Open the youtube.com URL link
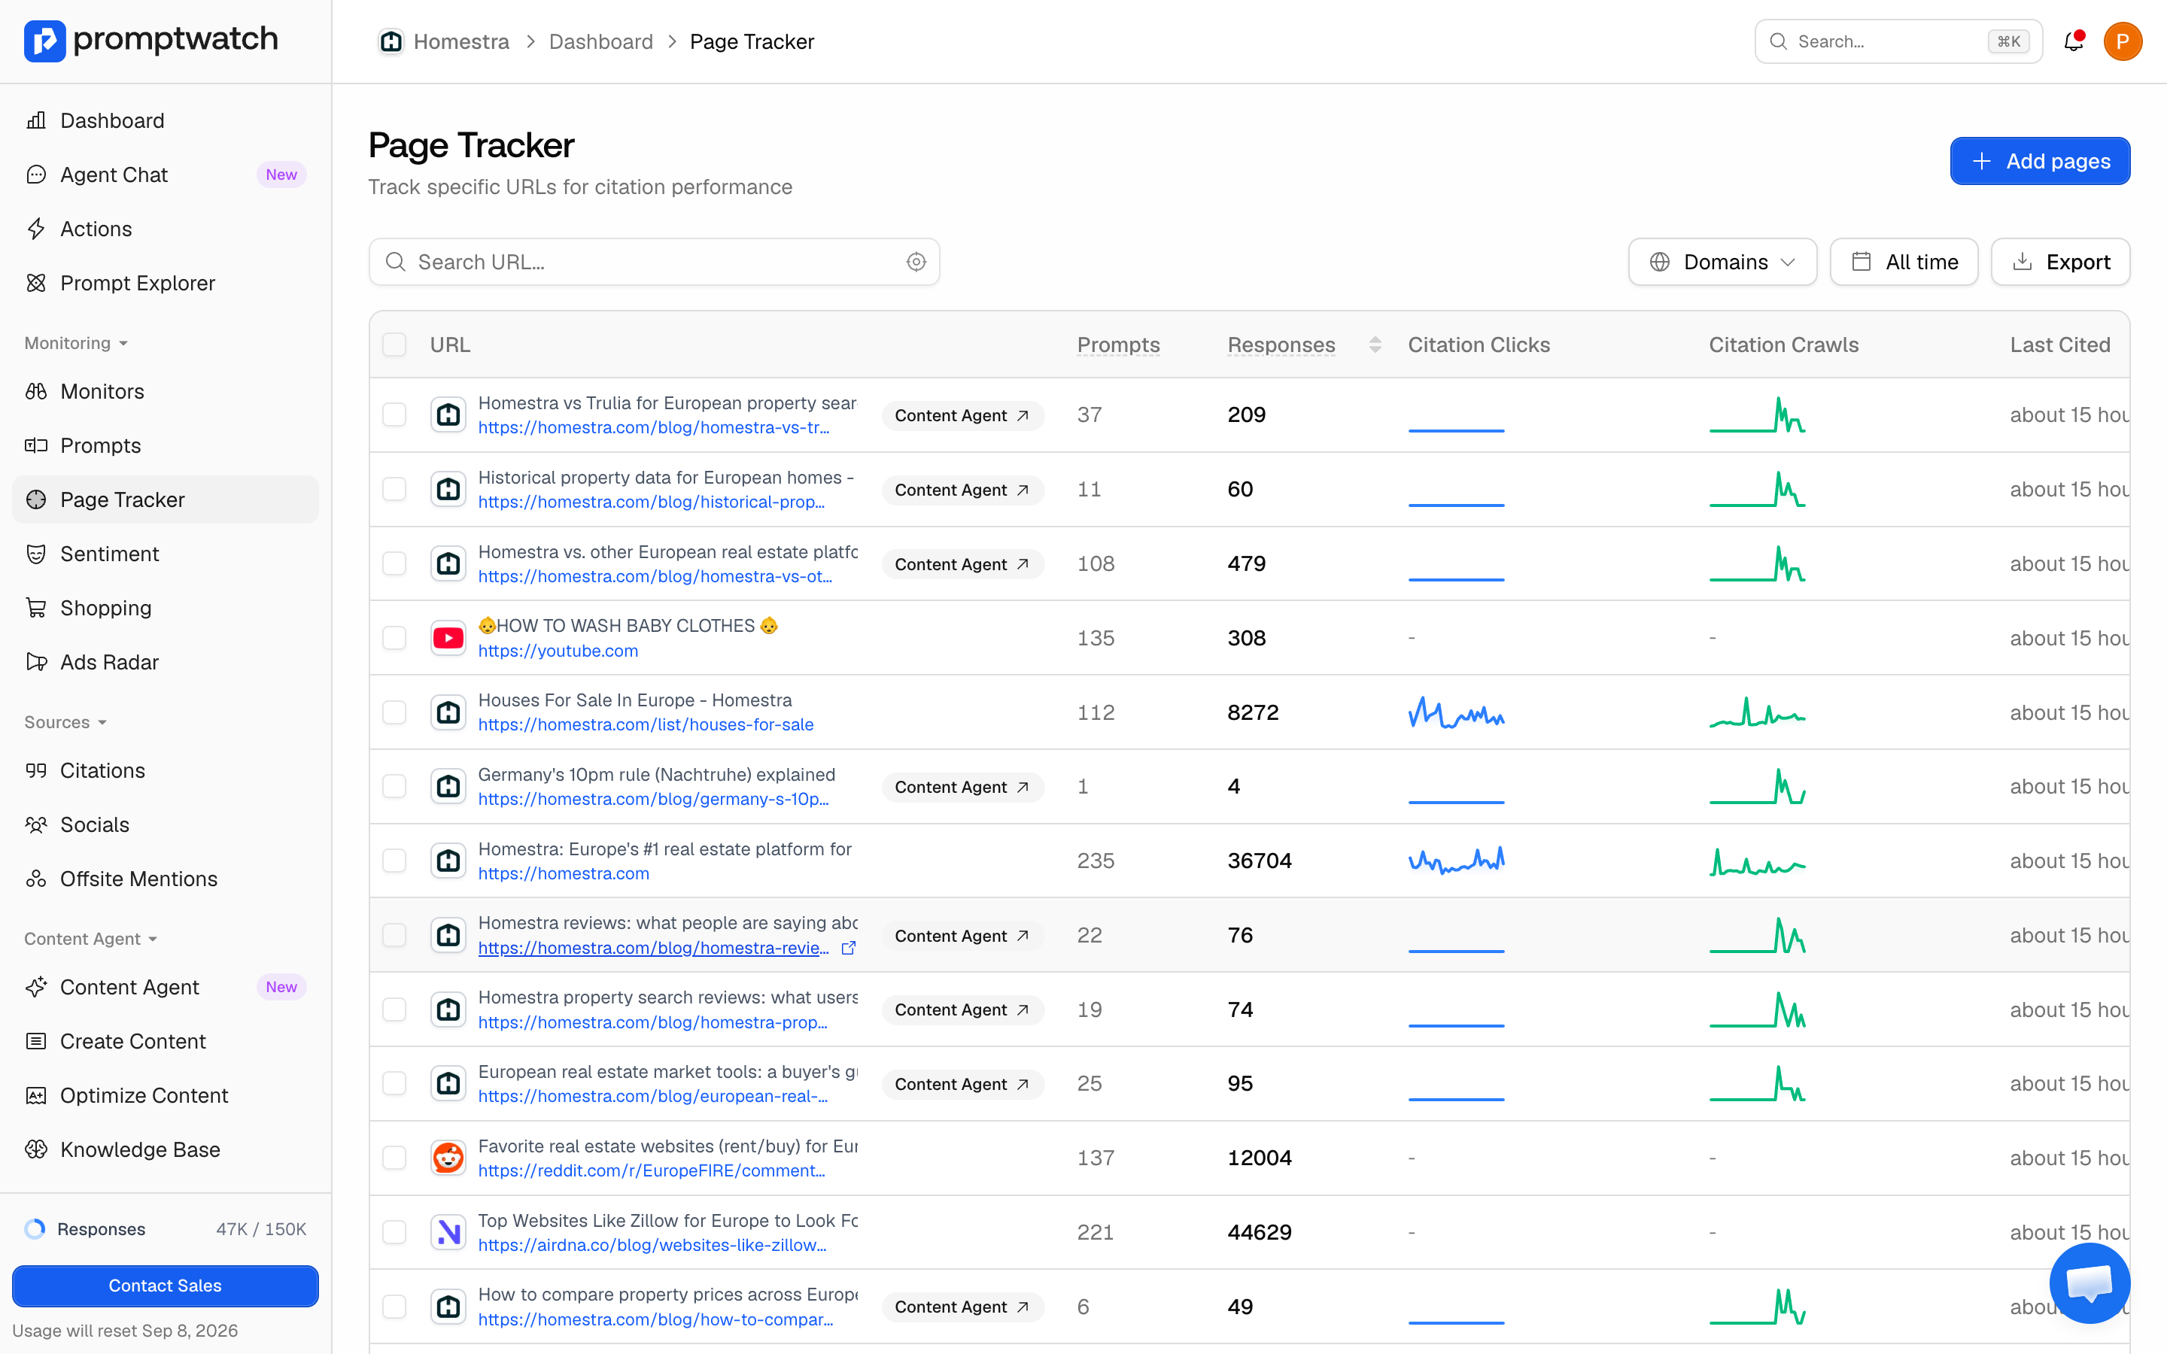The height and width of the screenshot is (1354, 2167). pyautogui.click(x=558, y=651)
